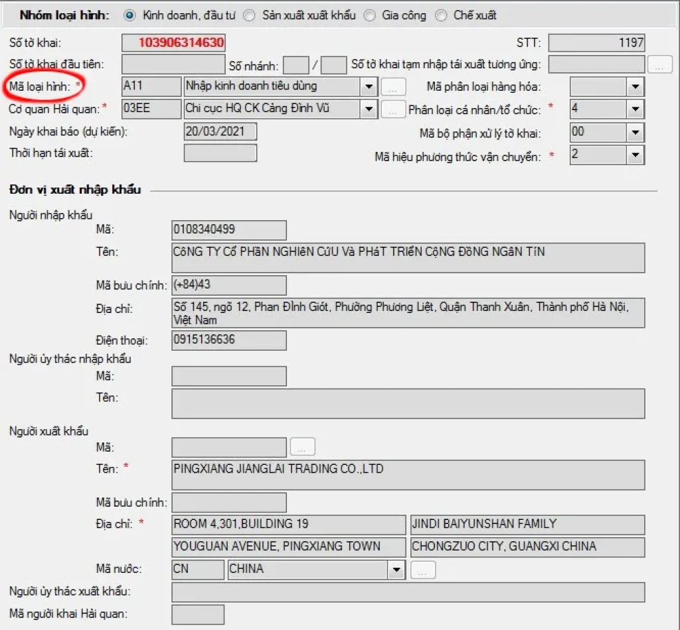Screen dimensions: 680x630
Task: Expand the Mã loại hình dropdown
Action: [x=369, y=87]
